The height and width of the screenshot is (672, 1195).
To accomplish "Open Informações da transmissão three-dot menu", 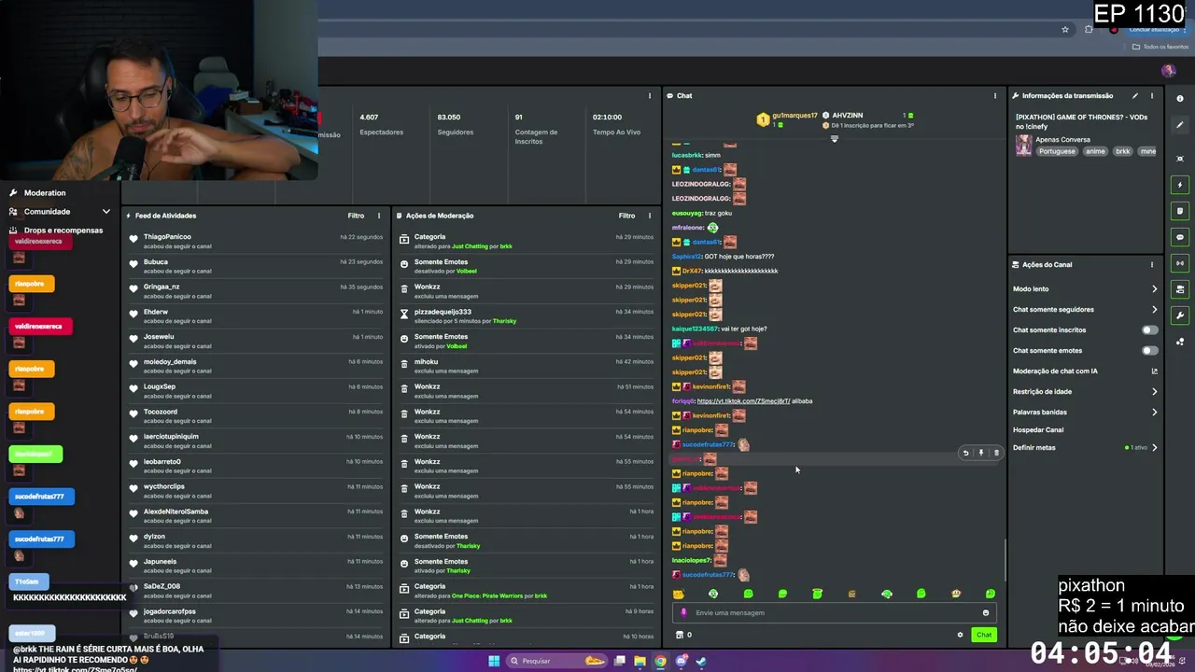I will [x=1151, y=96].
